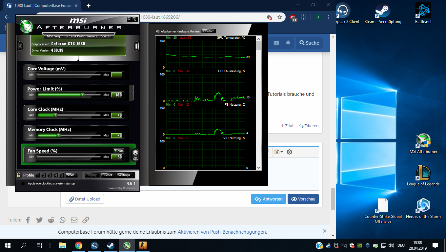Click the hardware monitor scroll down arrow

(x=258, y=168)
